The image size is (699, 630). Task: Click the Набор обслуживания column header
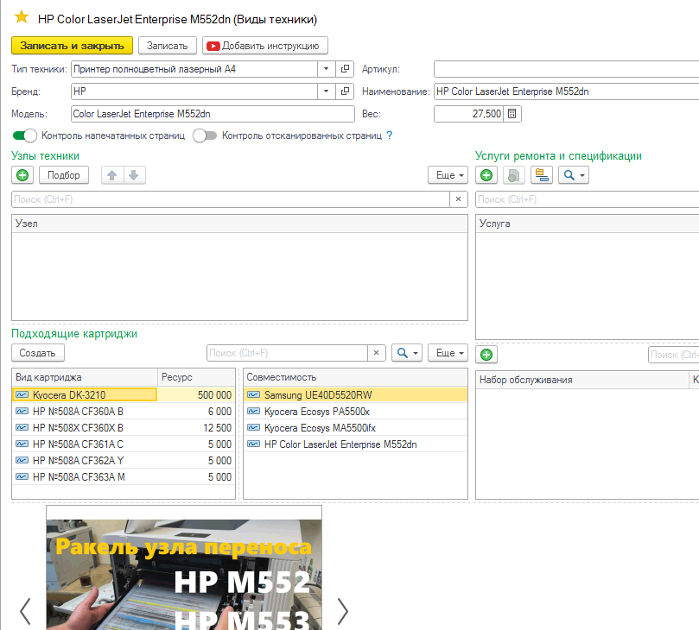pyautogui.click(x=582, y=380)
